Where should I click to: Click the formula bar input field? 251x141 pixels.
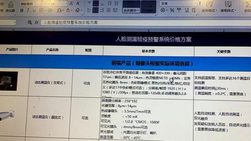146,23
